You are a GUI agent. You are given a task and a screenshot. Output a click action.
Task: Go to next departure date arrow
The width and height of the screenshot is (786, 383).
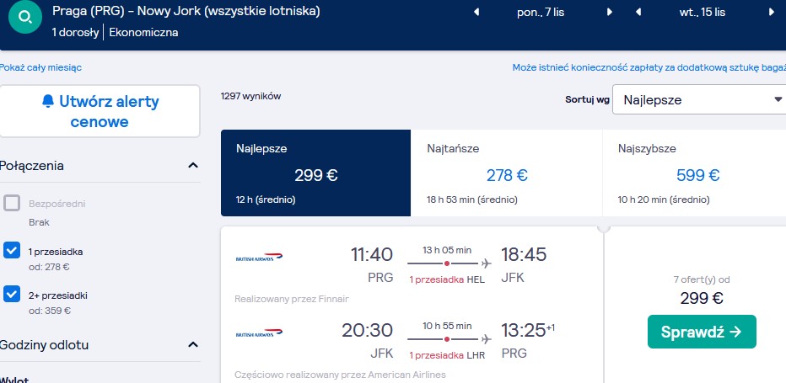click(x=610, y=13)
